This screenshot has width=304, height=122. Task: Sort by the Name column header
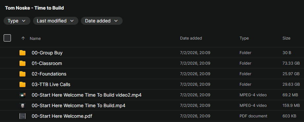[35, 39]
